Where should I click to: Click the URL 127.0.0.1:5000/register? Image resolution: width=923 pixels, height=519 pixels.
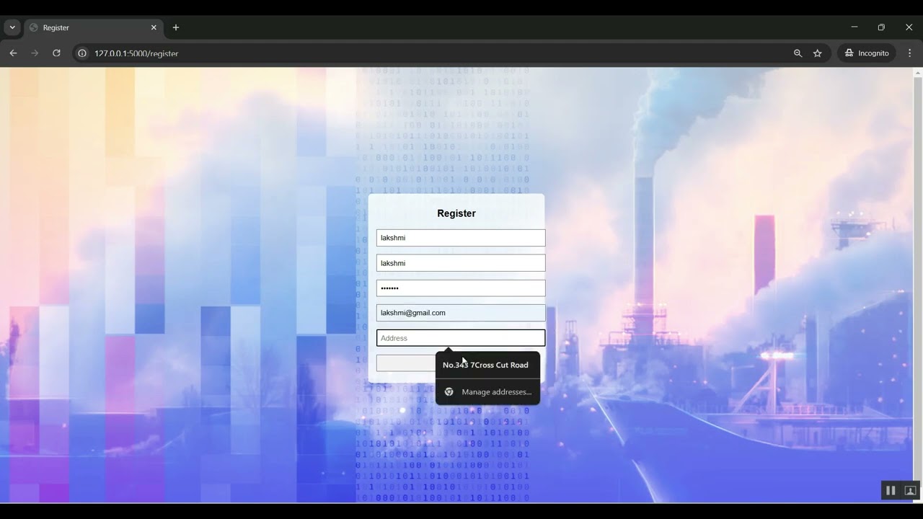pyautogui.click(x=136, y=53)
